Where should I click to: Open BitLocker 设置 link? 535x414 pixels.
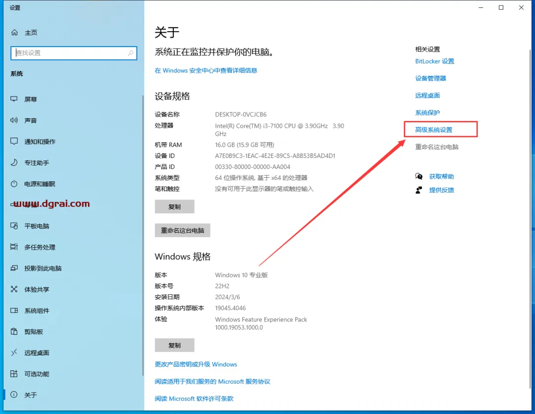click(435, 61)
